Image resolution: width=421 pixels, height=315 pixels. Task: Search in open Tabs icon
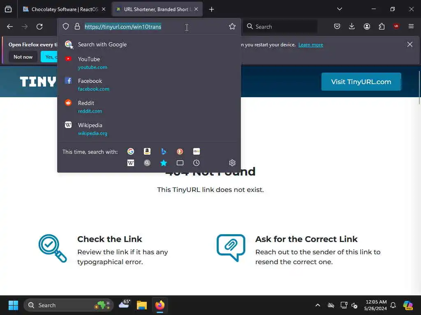180,163
